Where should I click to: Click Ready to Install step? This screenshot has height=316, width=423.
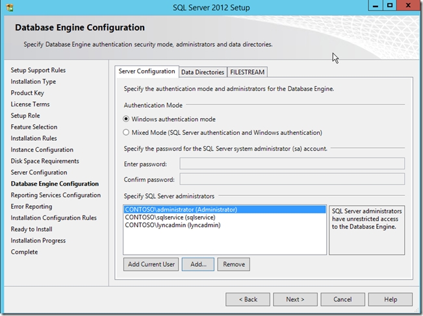(x=31, y=229)
